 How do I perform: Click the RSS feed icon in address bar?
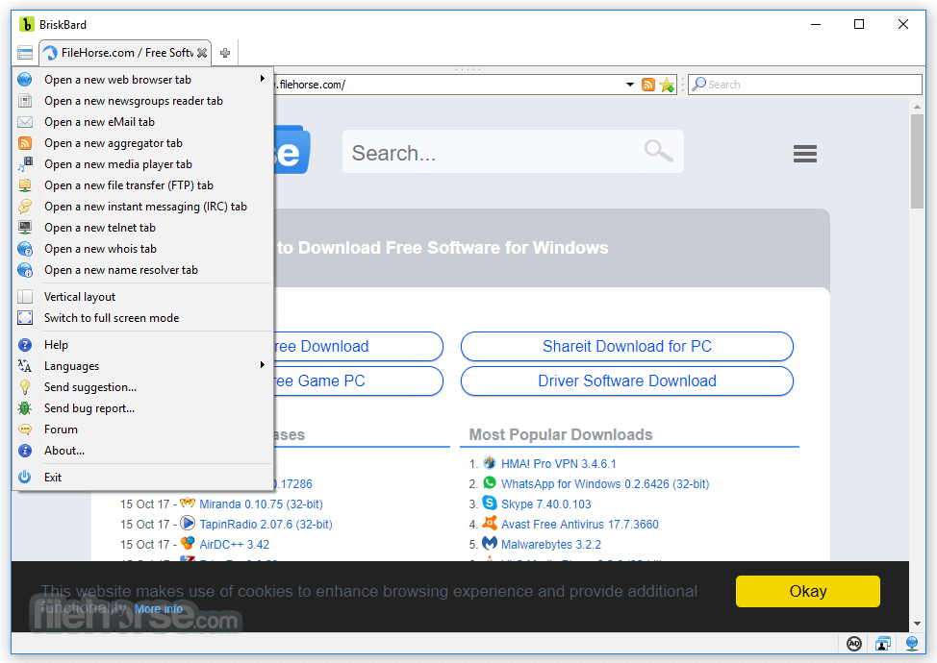coord(648,85)
